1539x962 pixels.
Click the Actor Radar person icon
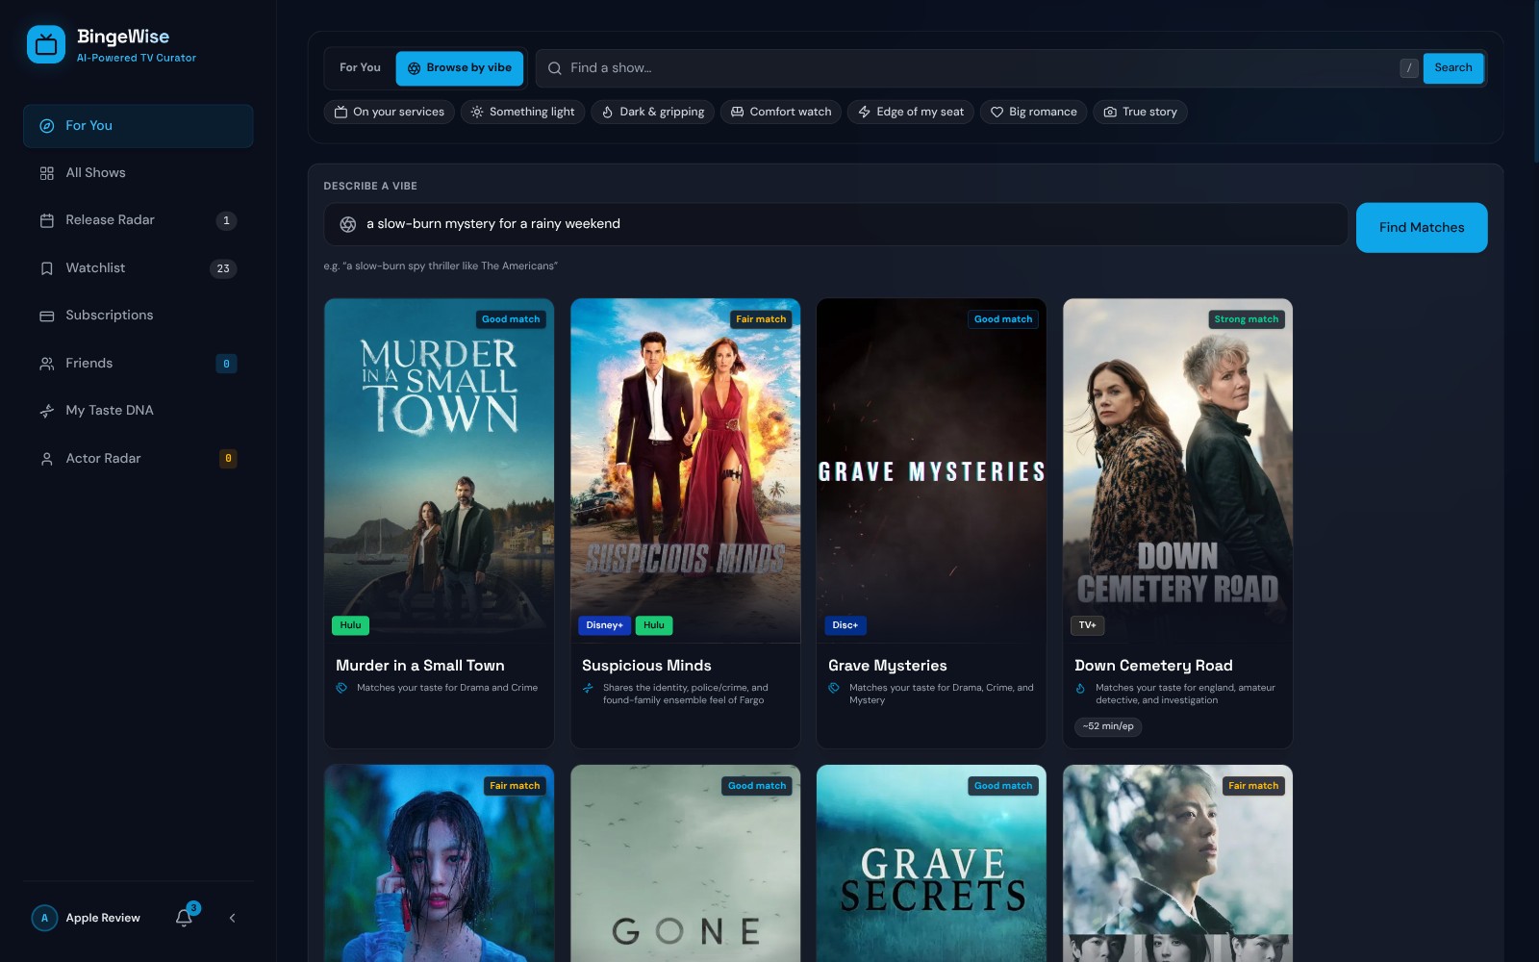(x=46, y=459)
